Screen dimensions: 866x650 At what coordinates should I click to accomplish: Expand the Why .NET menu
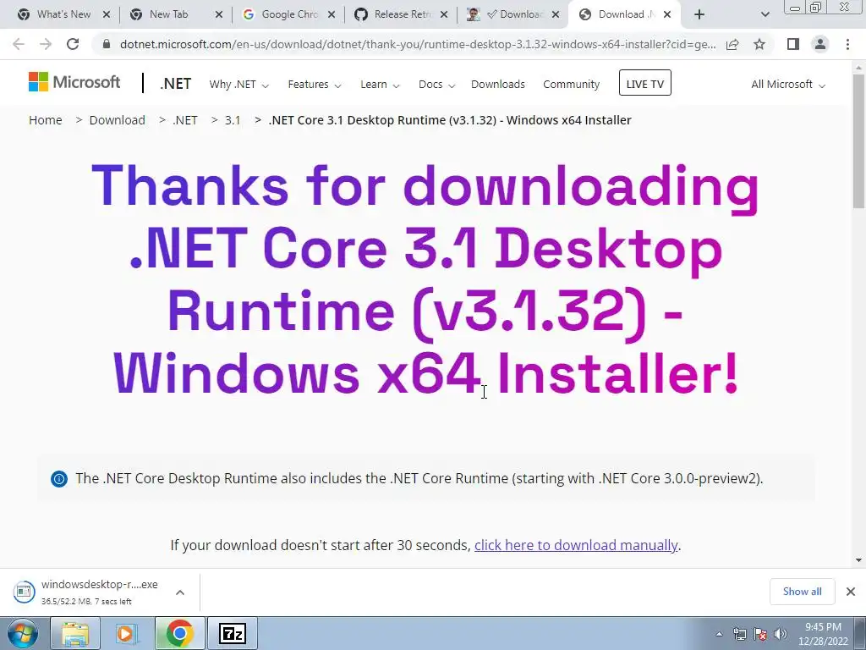pyautogui.click(x=239, y=85)
